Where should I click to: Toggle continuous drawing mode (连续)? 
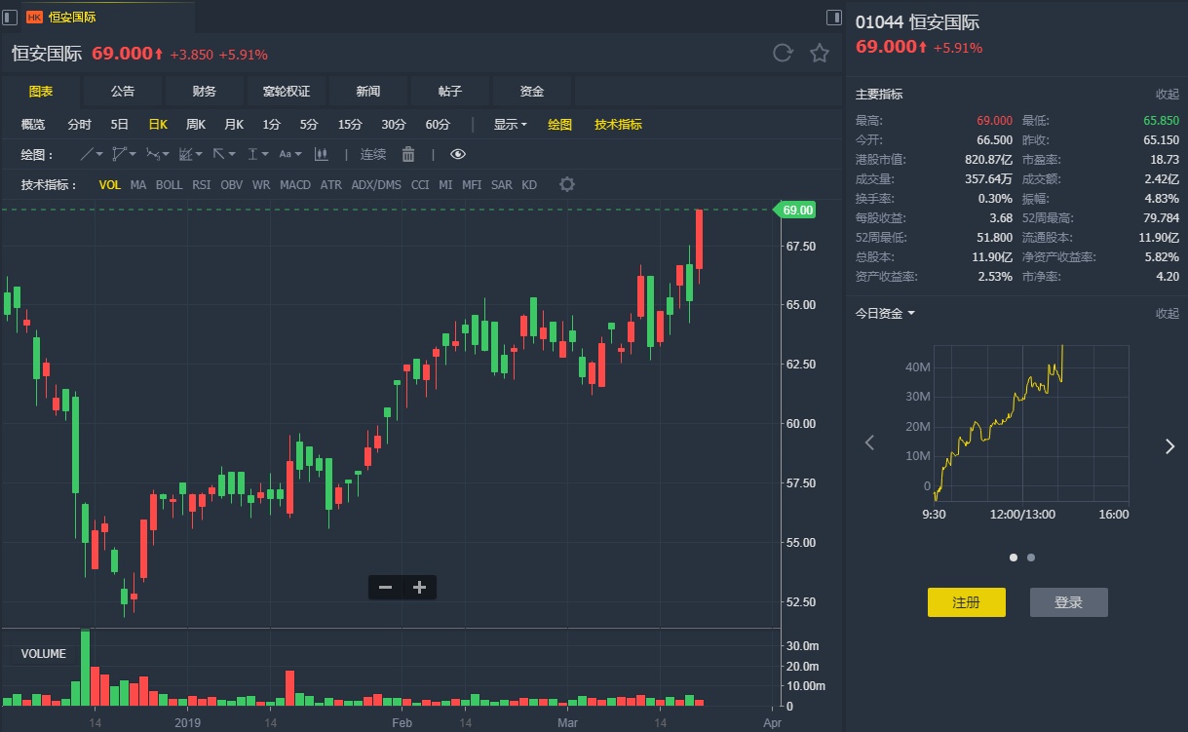click(373, 154)
